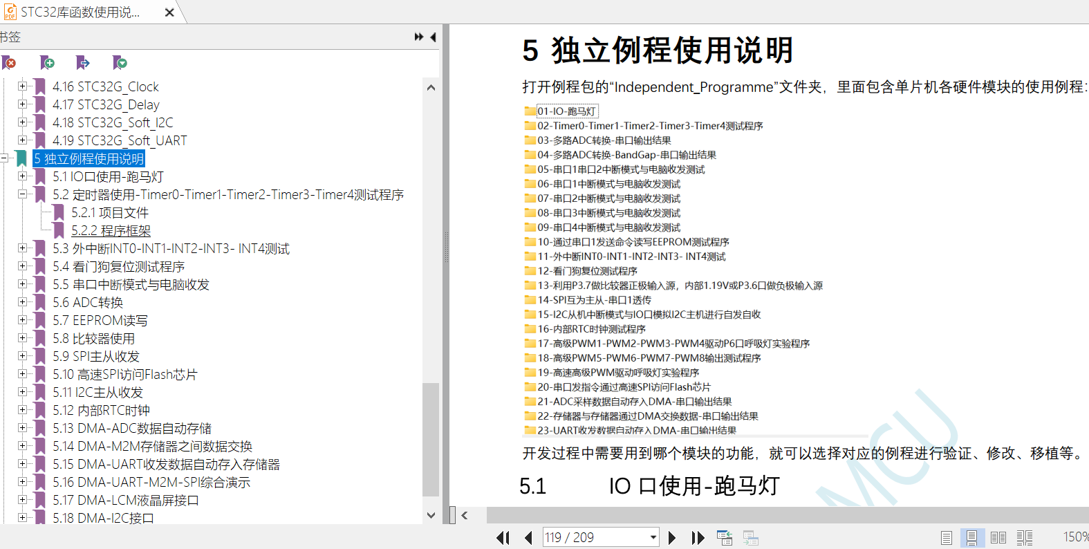The width and height of the screenshot is (1089, 549).
Task: Go to bookmark 5.15 DMA-UART收发数据自动存入存储器
Action: tap(166, 464)
